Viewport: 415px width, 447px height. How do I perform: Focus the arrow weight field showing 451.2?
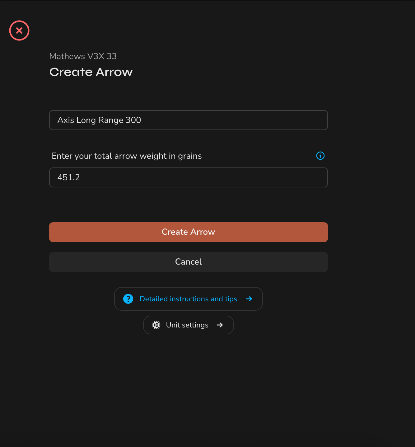pyautogui.click(x=188, y=177)
